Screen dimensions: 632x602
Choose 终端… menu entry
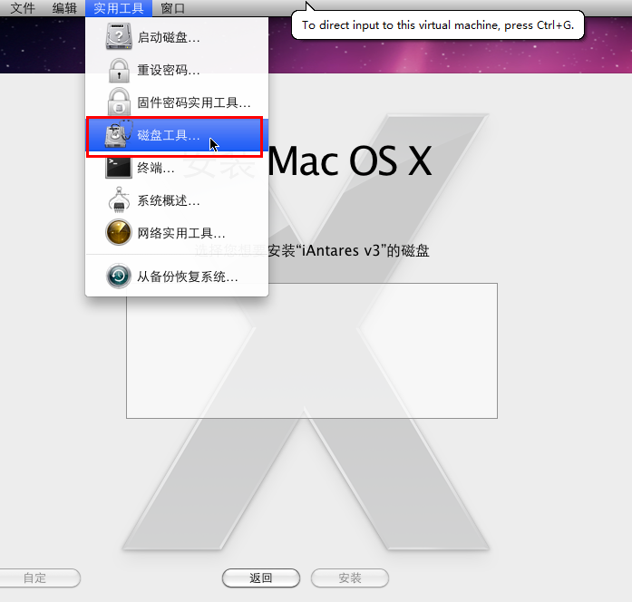point(177,168)
